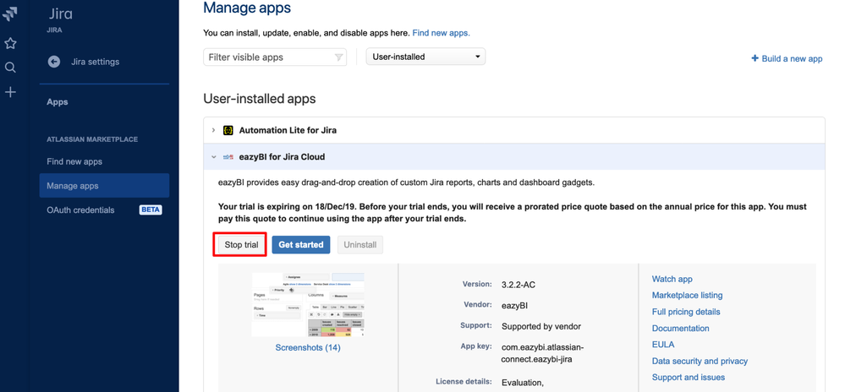The height and width of the screenshot is (392, 845).
Task: Focus the Filter visible apps field
Action: [x=266, y=57]
